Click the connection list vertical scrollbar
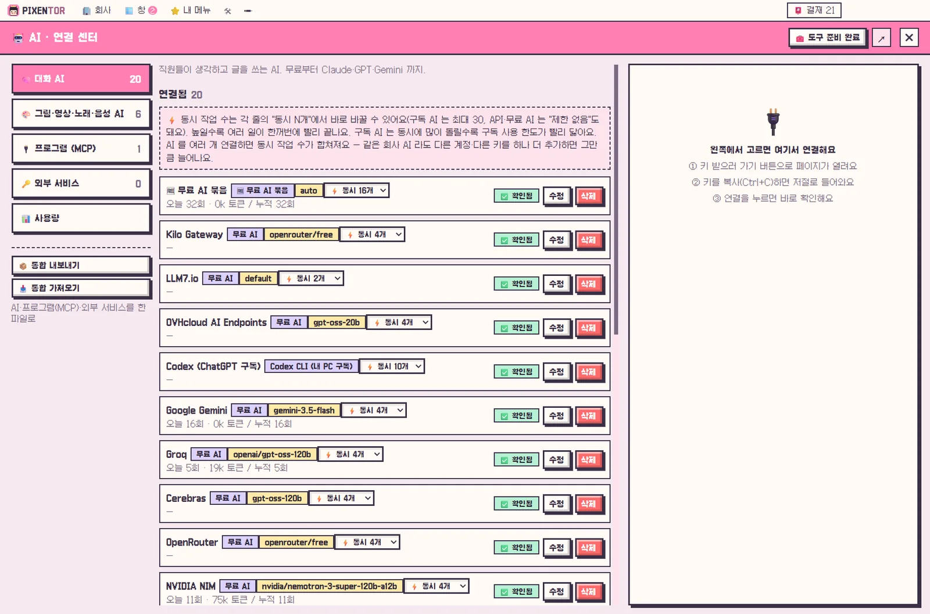The image size is (930, 614). 616,199
